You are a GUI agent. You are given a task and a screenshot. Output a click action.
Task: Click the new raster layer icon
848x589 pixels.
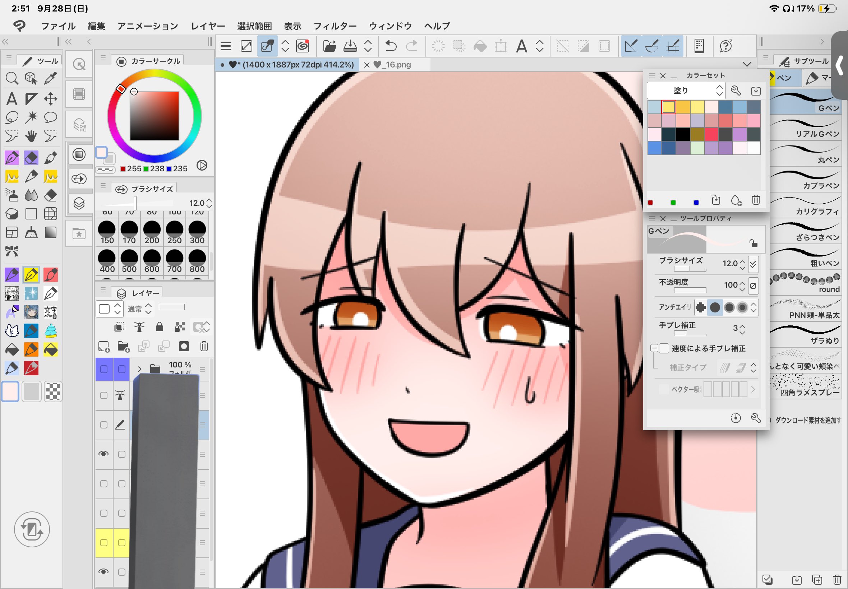point(104,347)
